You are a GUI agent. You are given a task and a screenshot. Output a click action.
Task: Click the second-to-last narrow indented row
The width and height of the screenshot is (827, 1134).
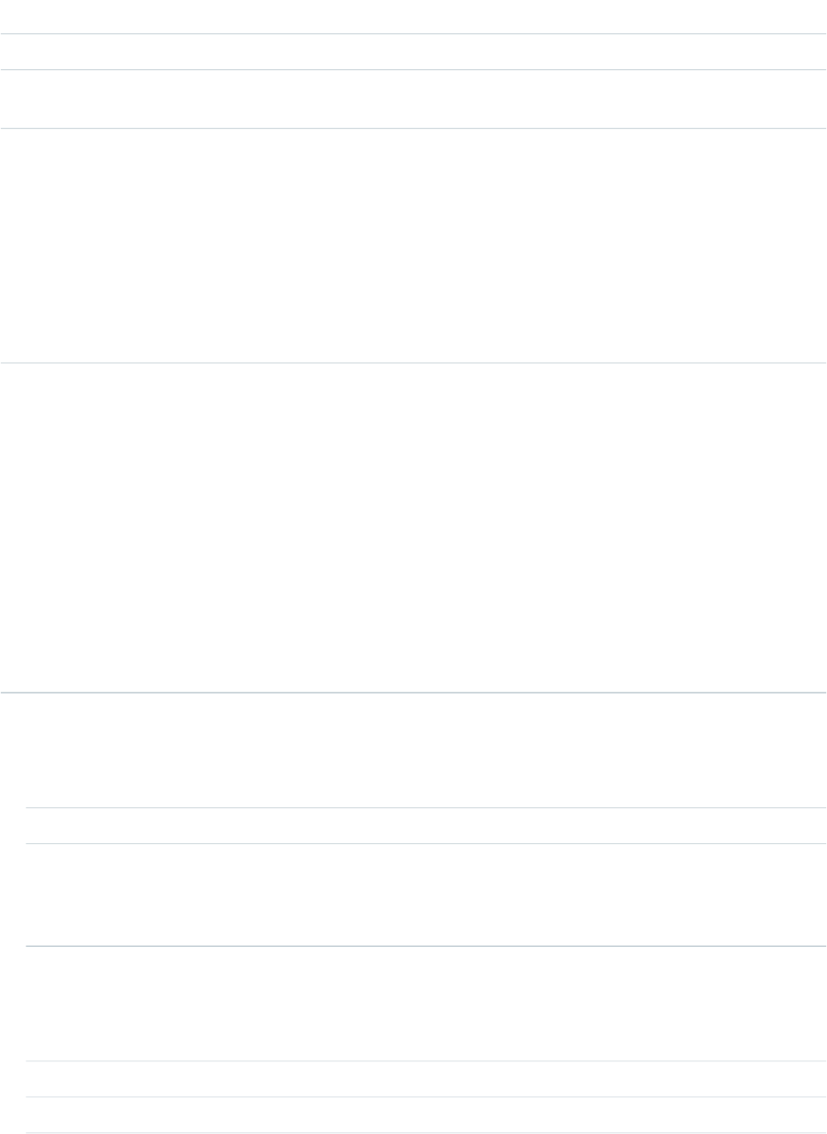coord(426,1079)
